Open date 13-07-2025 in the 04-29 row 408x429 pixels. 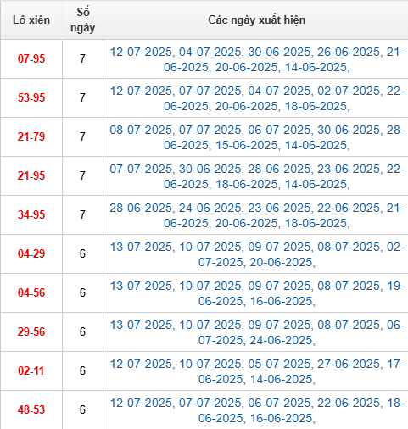point(141,247)
